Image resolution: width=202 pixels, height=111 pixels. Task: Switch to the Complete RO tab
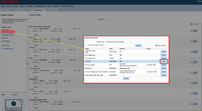(x=13, y=10)
